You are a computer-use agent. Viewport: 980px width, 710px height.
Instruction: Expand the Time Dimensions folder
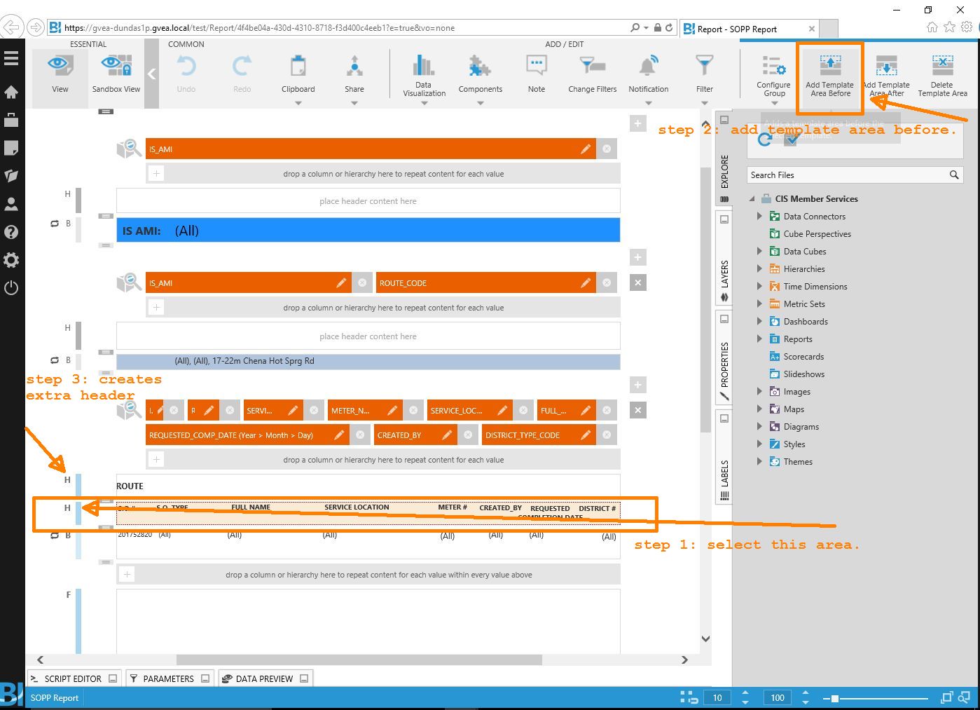[759, 287]
